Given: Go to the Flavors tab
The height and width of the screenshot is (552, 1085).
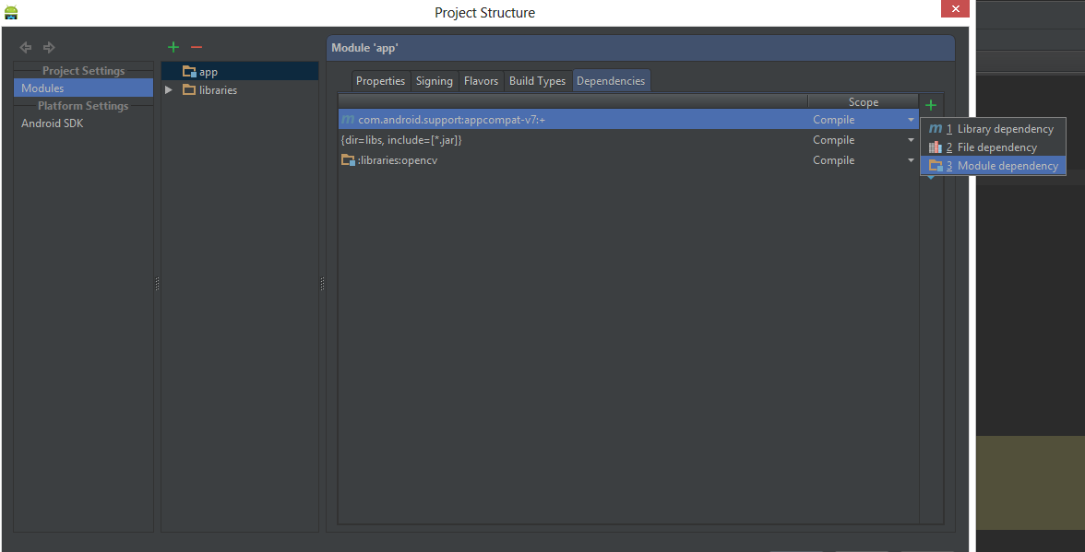Looking at the screenshot, I should (x=481, y=81).
